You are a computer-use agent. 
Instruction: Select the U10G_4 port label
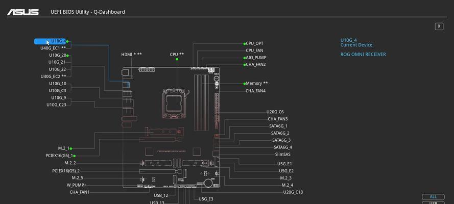[x=50, y=41]
